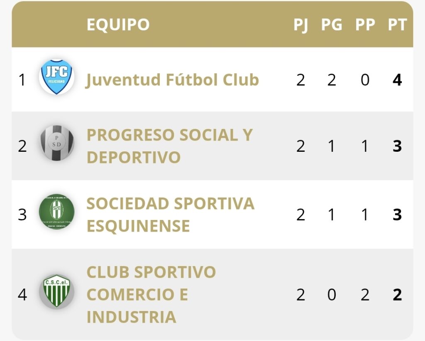Click Juventud's games lost value 0

365,80
